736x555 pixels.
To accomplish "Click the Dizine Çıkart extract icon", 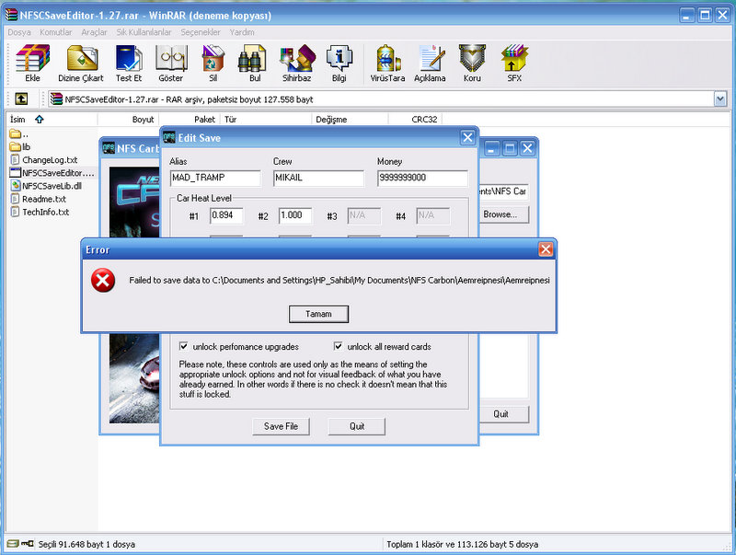I will click(81, 64).
